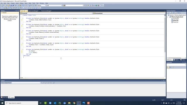Click Properties icon in Solution Explorer toolbar
The height and width of the screenshot is (105, 187).
click(168, 13)
